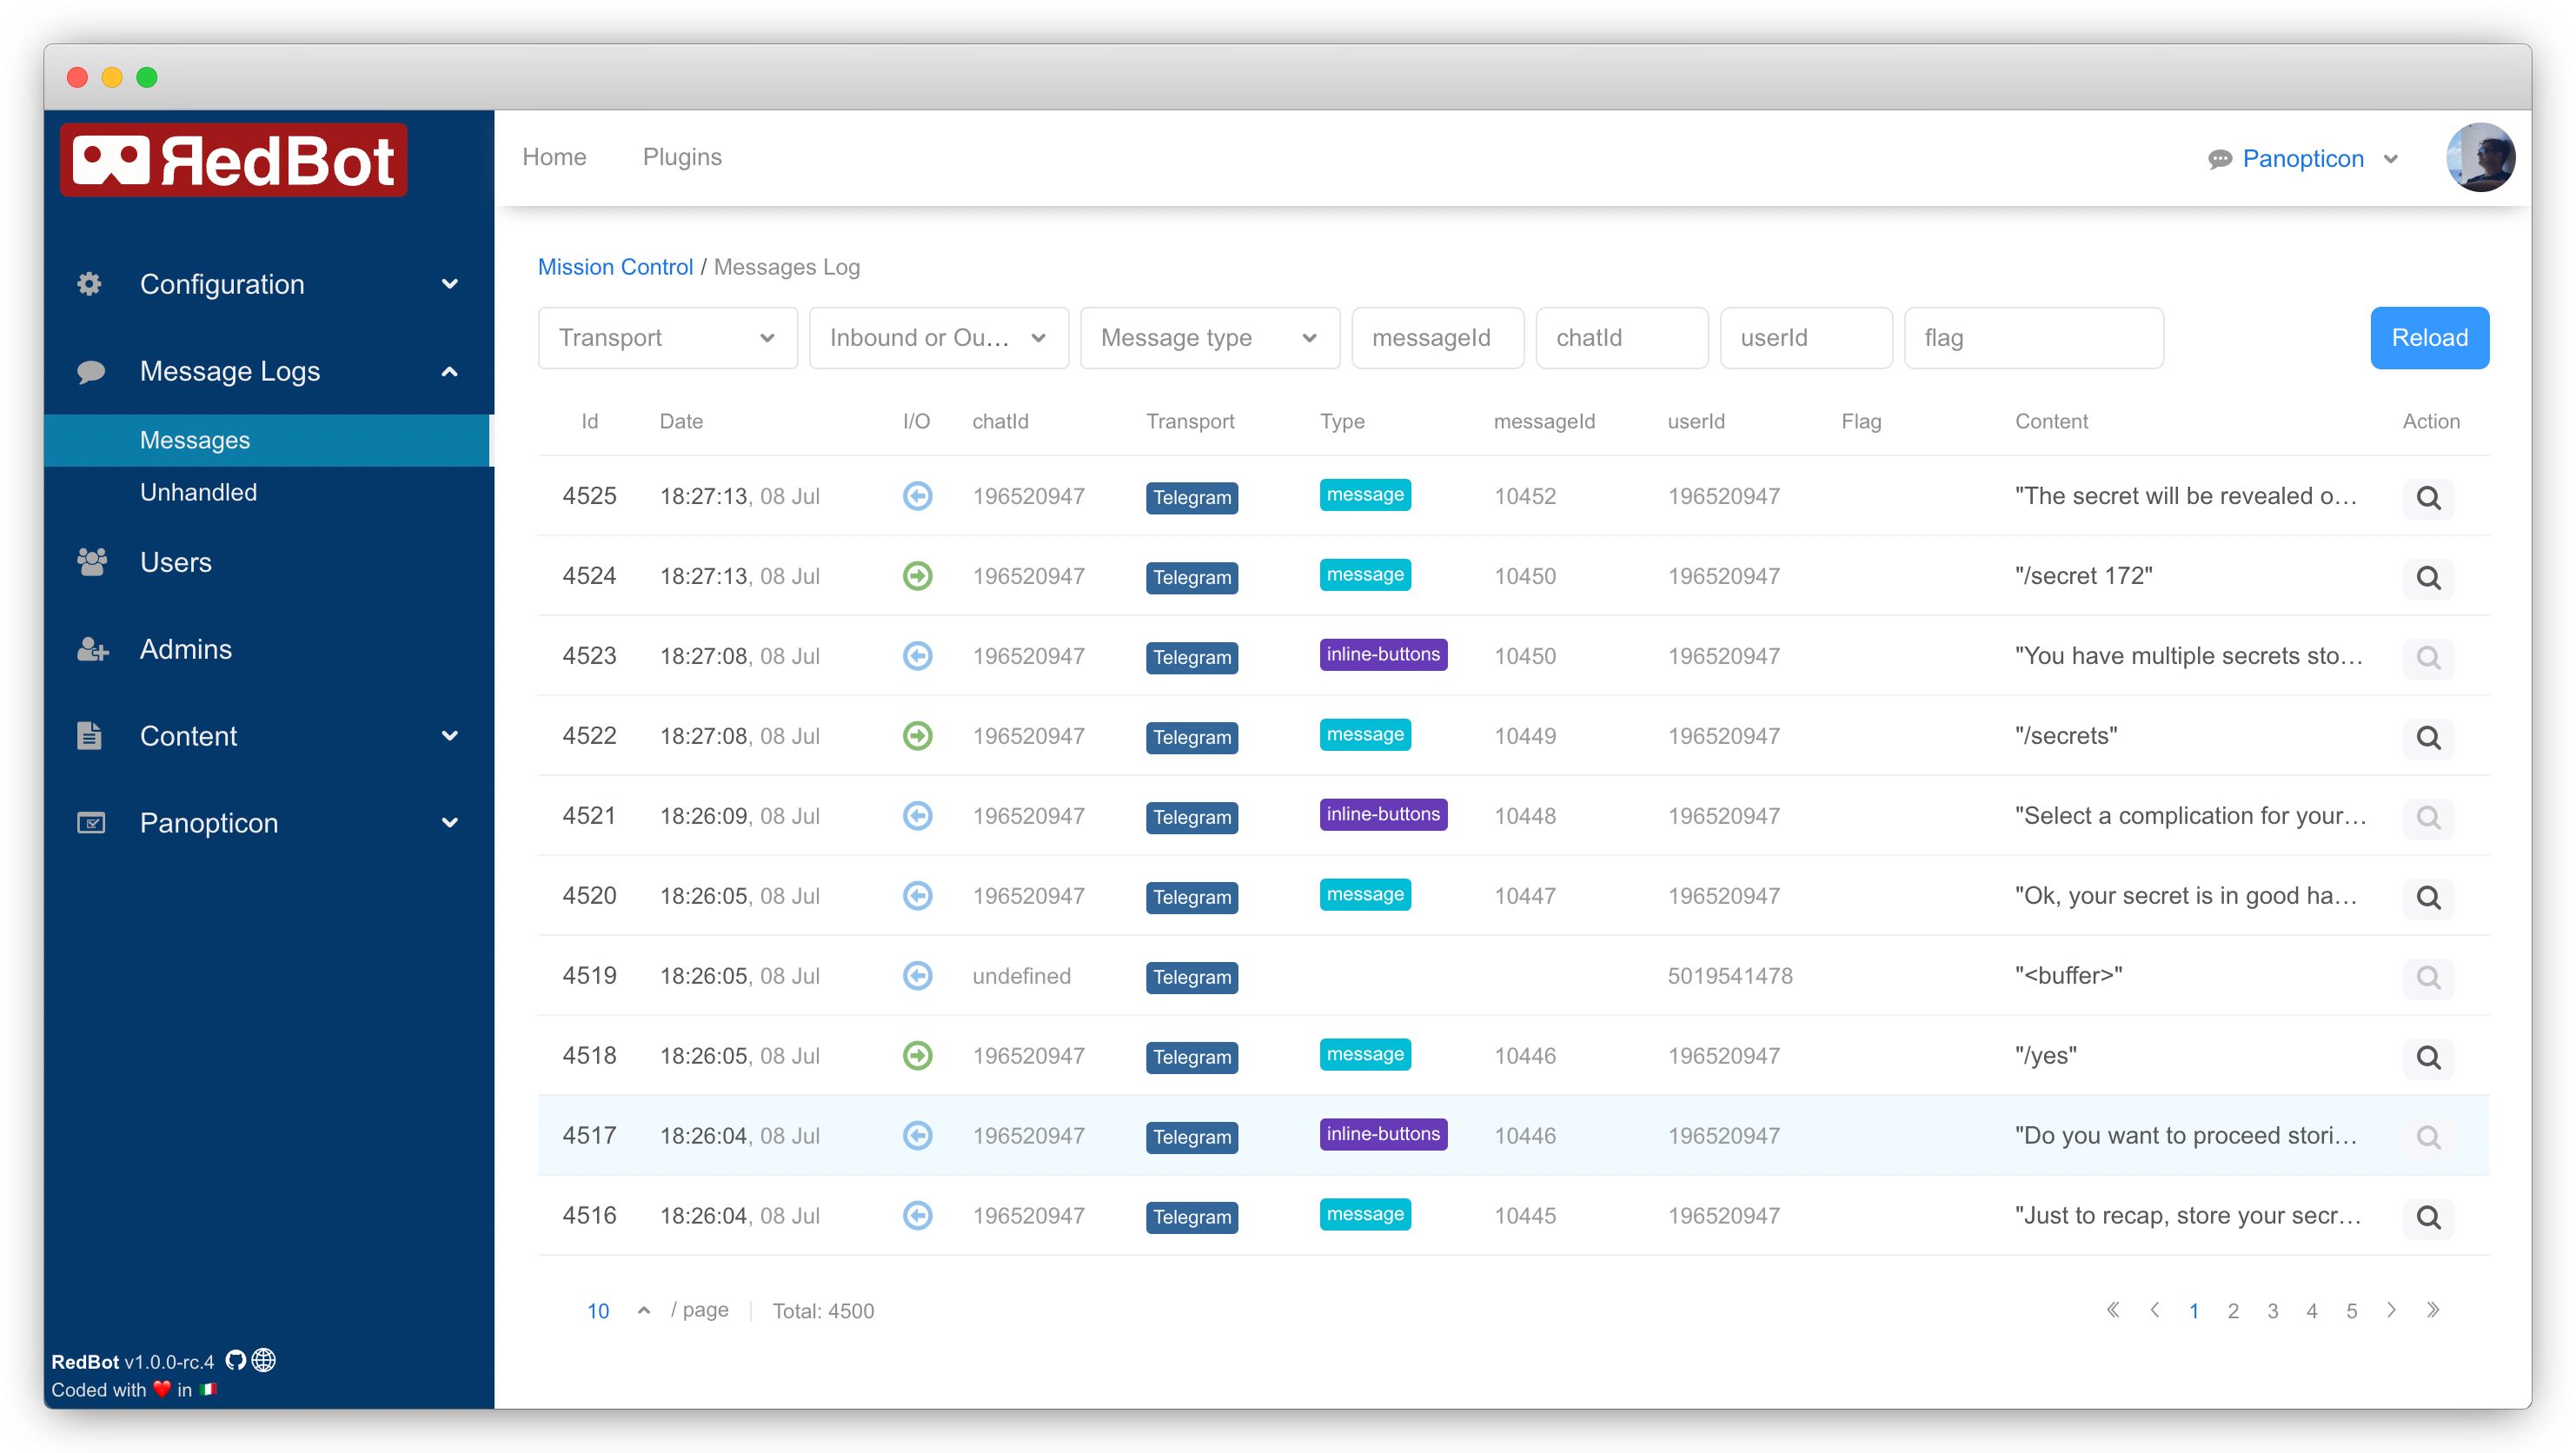The image size is (2576, 1453).
Task: Follow the Mission Control breadcrumb link
Action: [x=615, y=267]
